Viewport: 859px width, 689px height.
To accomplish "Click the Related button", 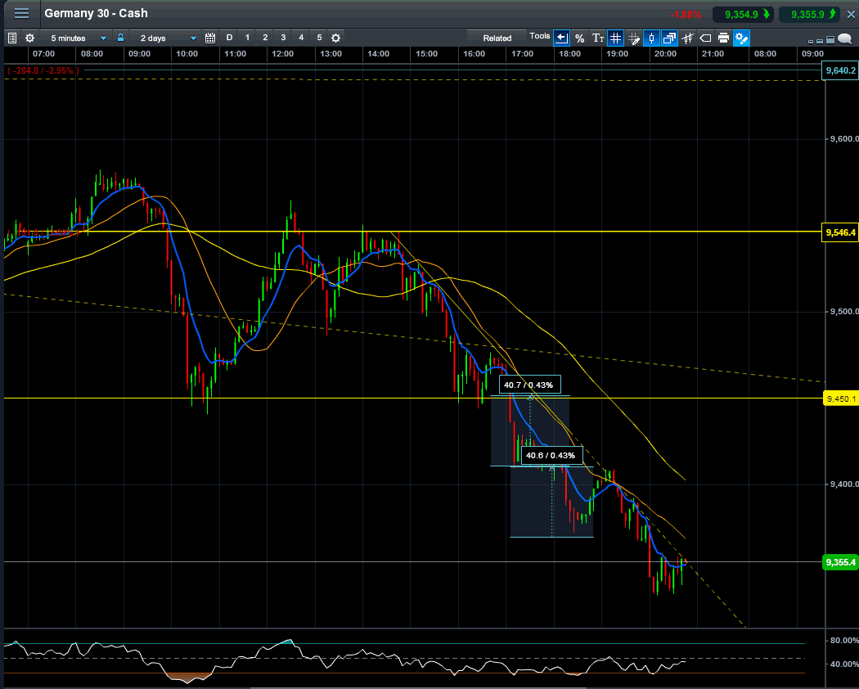I will 497,38.
